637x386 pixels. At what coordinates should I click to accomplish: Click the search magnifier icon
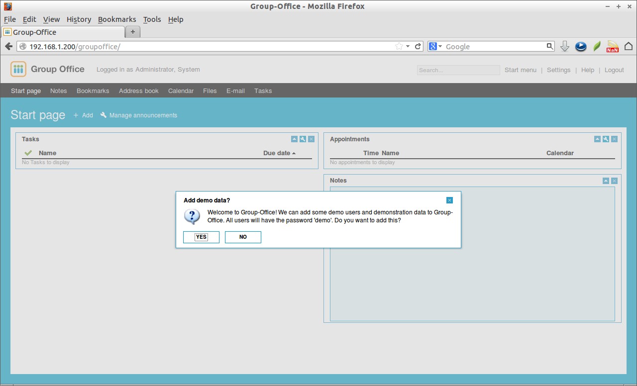549,46
